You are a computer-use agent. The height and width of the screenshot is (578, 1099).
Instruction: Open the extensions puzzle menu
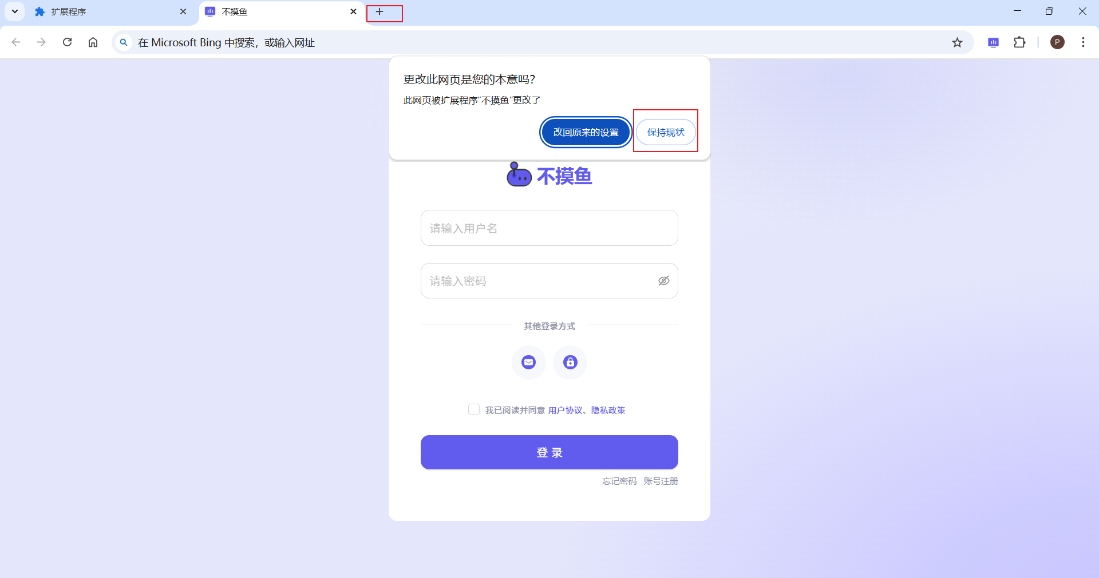point(1019,42)
